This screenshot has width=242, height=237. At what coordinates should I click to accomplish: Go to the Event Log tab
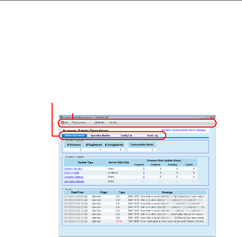152,136
